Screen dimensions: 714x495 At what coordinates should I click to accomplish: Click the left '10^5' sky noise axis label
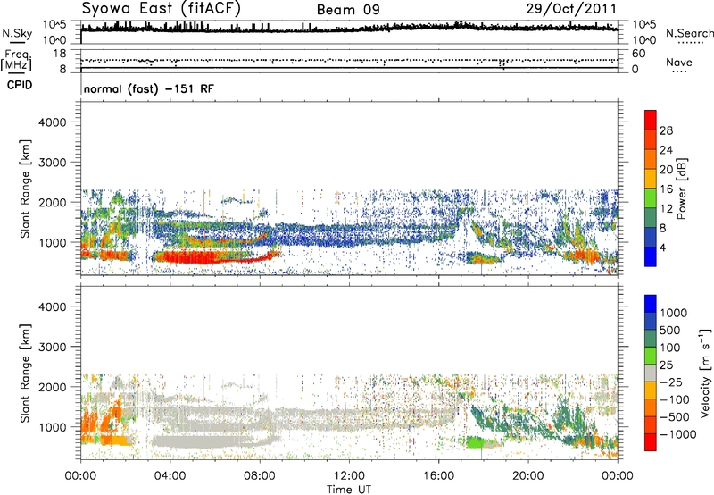(54, 25)
